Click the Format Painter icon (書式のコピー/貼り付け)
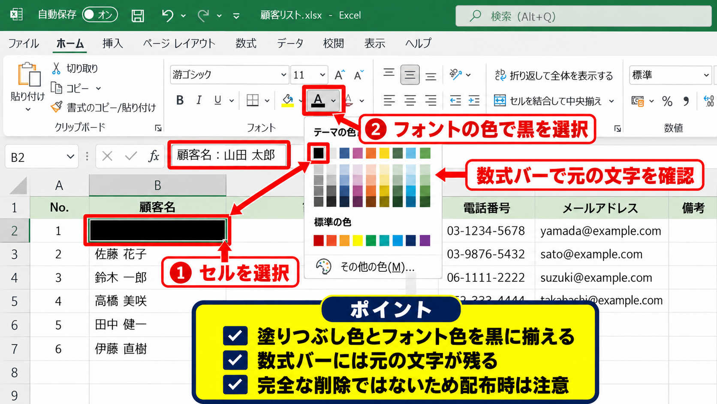This screenshot has height=404, width=717. pyautogui.click(x=56, y=107)
